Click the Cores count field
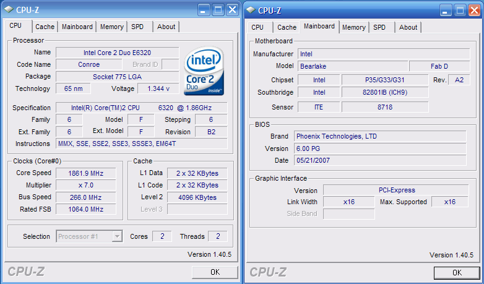The width and height of the screenshot is (484, 284). pyautogui.click(x=162, y=236)
